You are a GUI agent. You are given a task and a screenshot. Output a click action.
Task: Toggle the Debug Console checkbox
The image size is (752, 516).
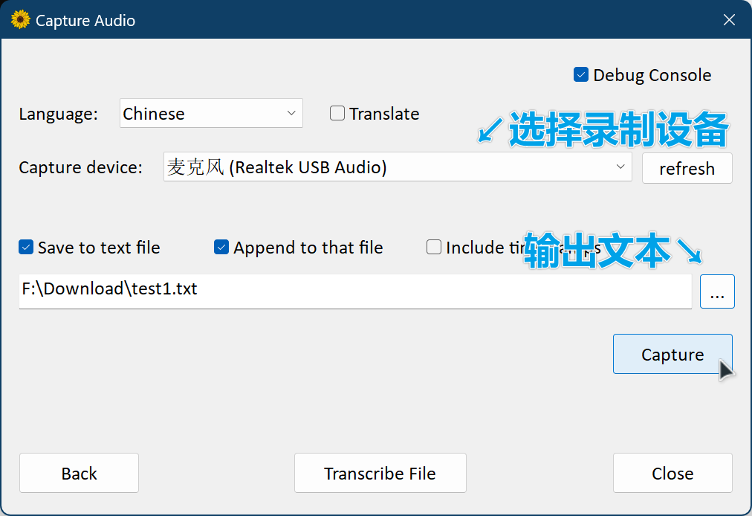[581, 75]
